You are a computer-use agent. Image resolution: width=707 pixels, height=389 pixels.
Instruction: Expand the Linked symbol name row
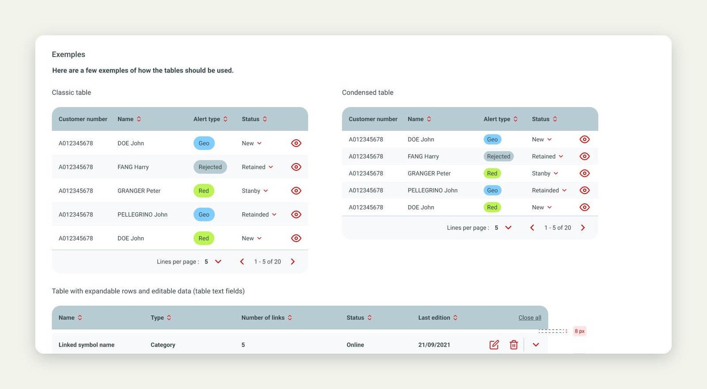536,345
